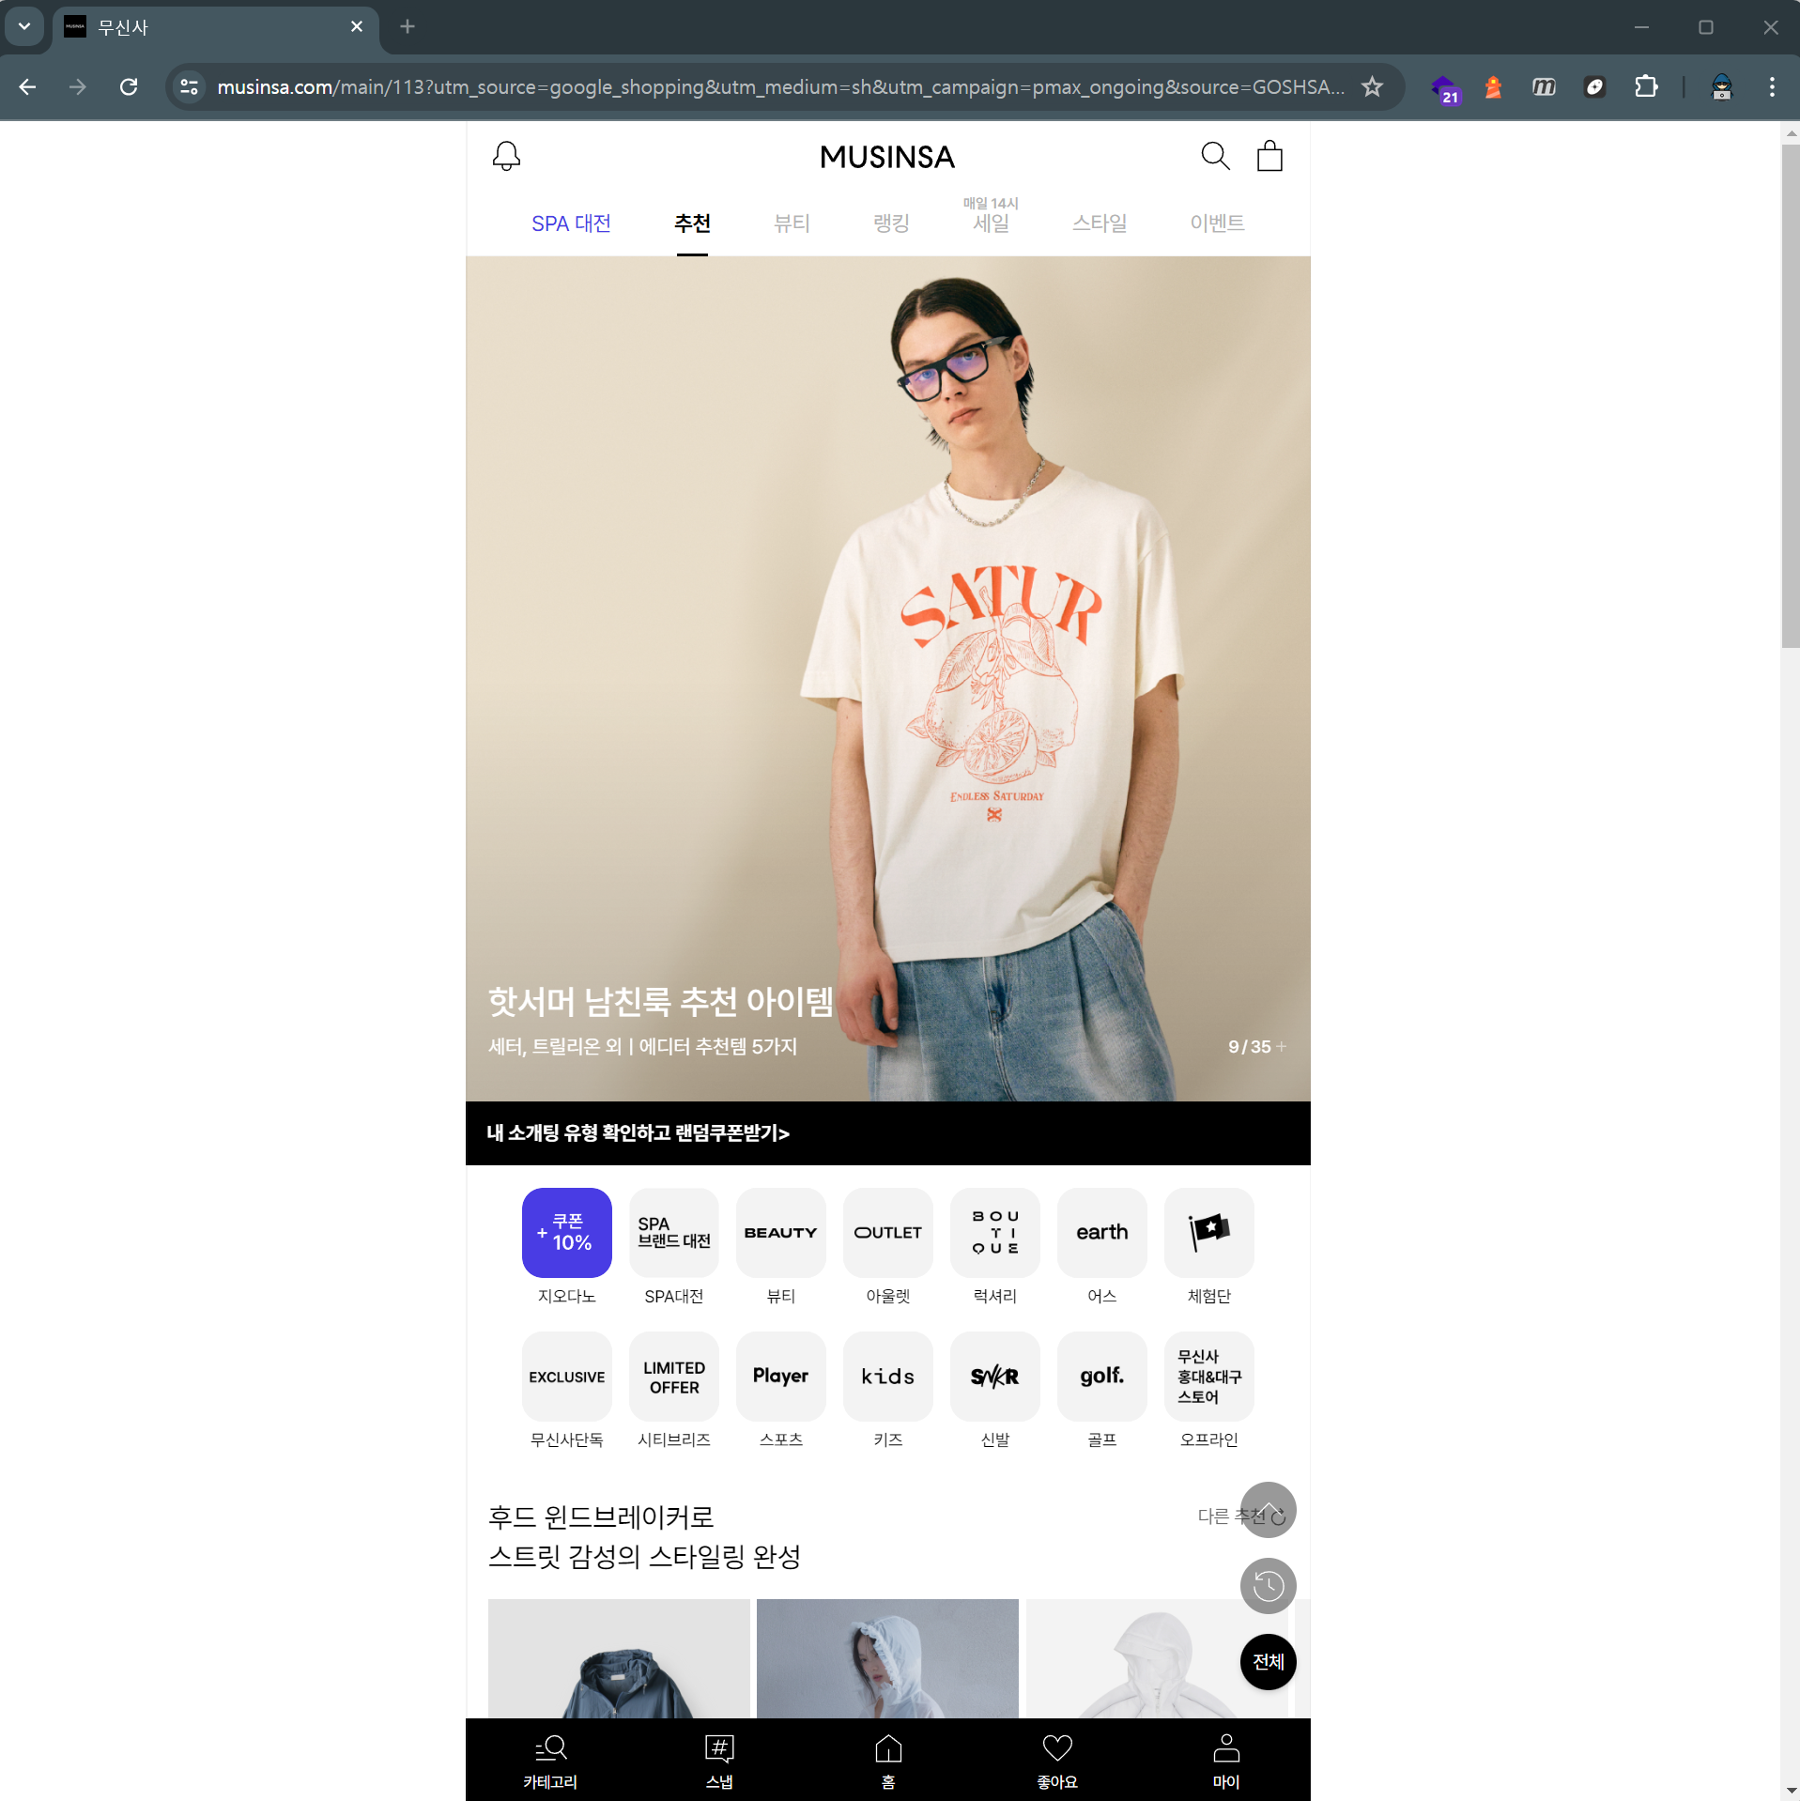This screenshot has width=1800, height=1801.
Task: Open a new browser tab
Action: click(408, 27)
